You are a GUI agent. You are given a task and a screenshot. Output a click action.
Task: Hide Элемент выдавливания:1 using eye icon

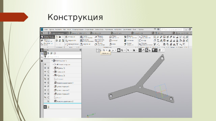coord(45,83)
